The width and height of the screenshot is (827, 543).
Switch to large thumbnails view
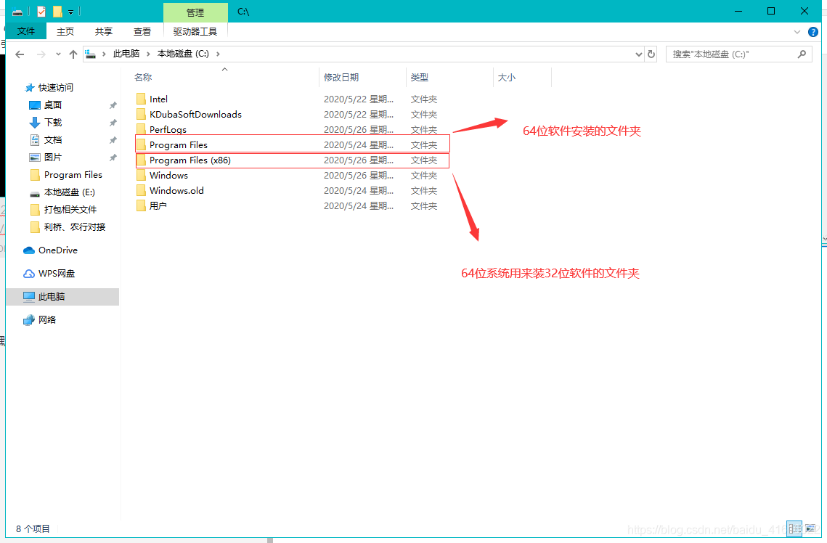812,528
